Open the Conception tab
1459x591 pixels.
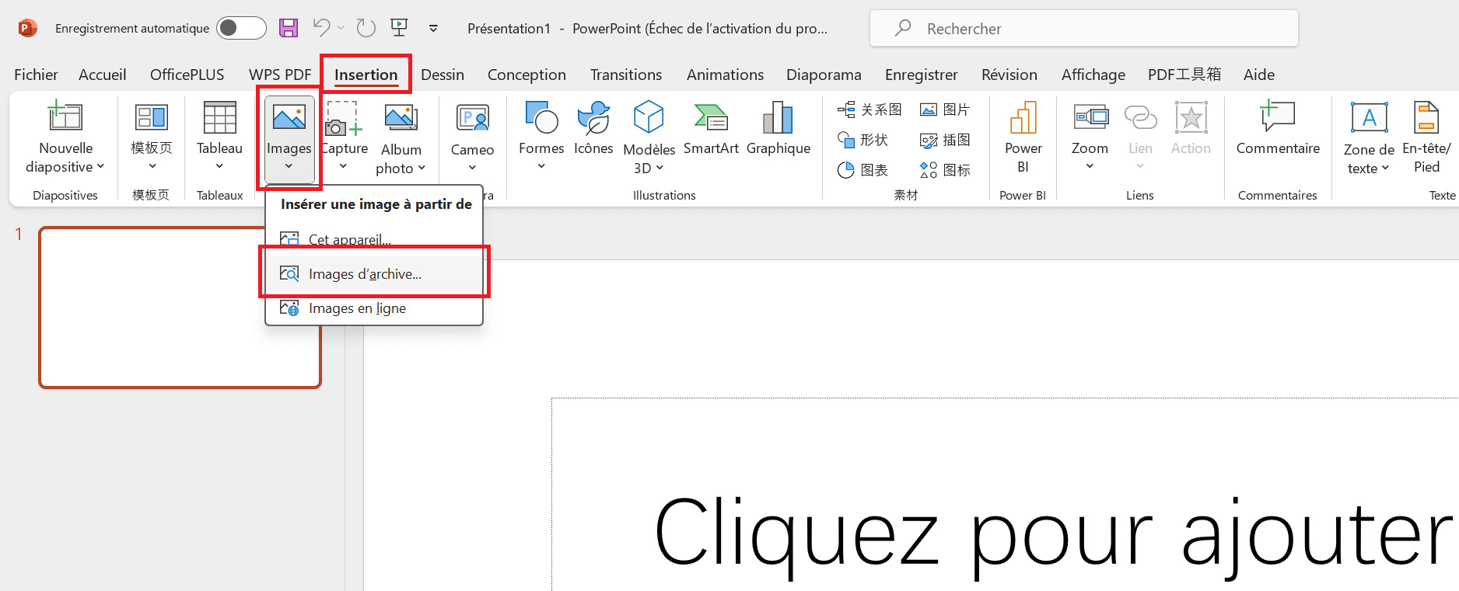(x=527, y=75)
